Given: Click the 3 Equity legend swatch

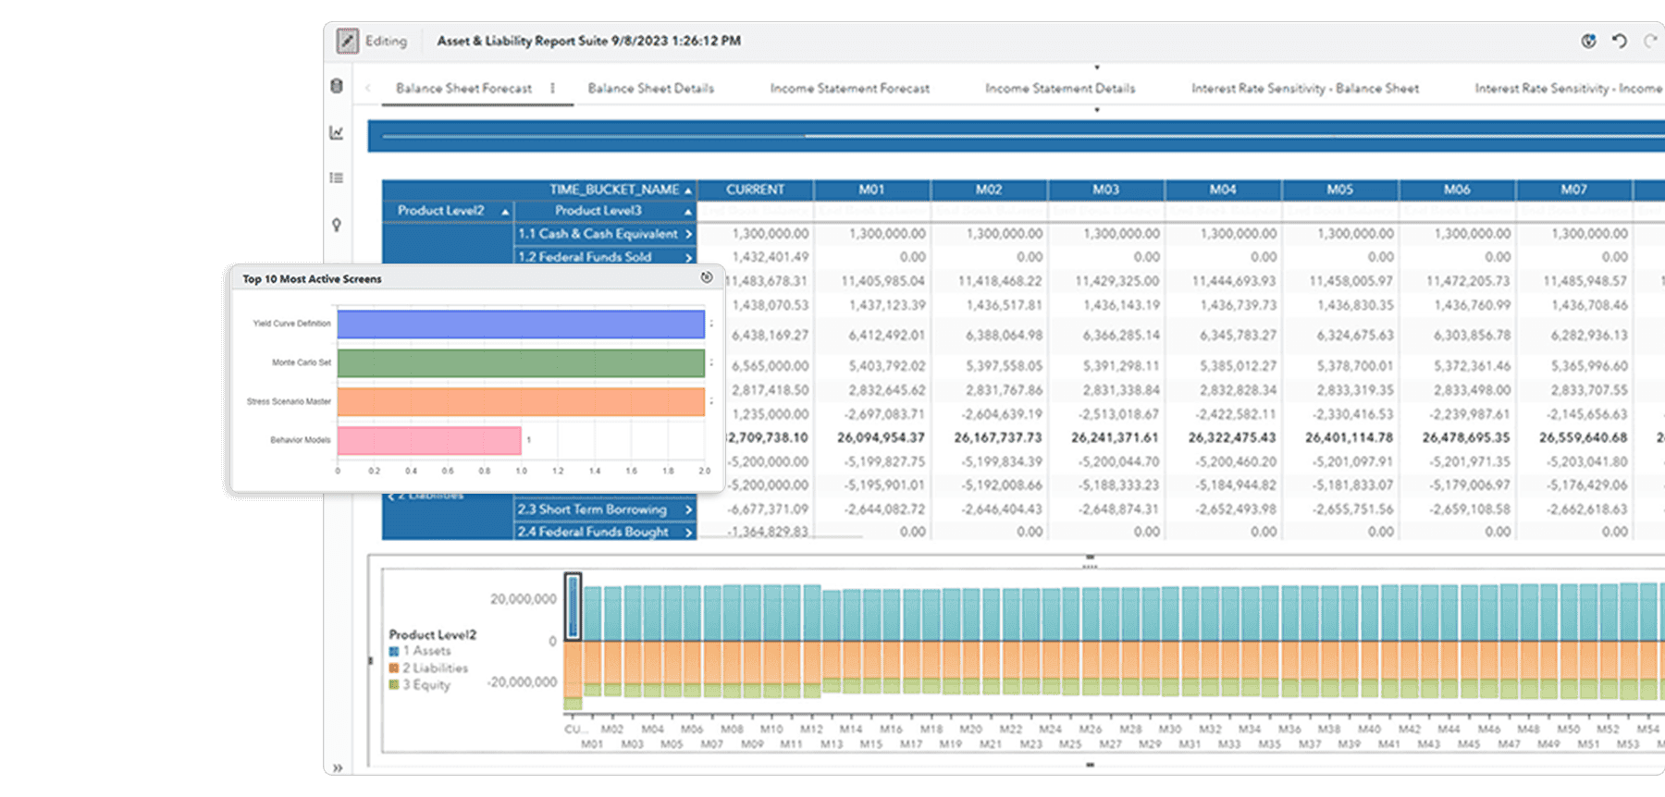Looking at the screenshot, I should [x=394, y=684].
